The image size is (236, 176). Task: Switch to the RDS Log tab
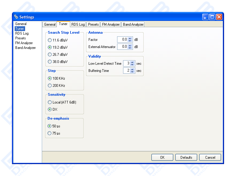(78, 24)
